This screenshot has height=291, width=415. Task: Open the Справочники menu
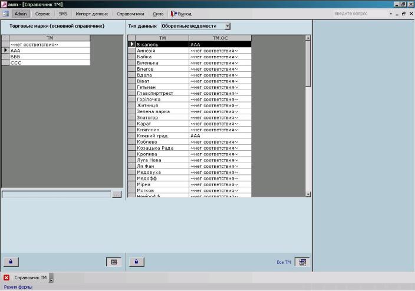point(130,14)
